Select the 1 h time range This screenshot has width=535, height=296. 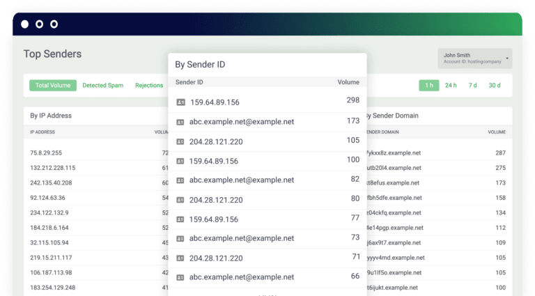coord(428,86)
